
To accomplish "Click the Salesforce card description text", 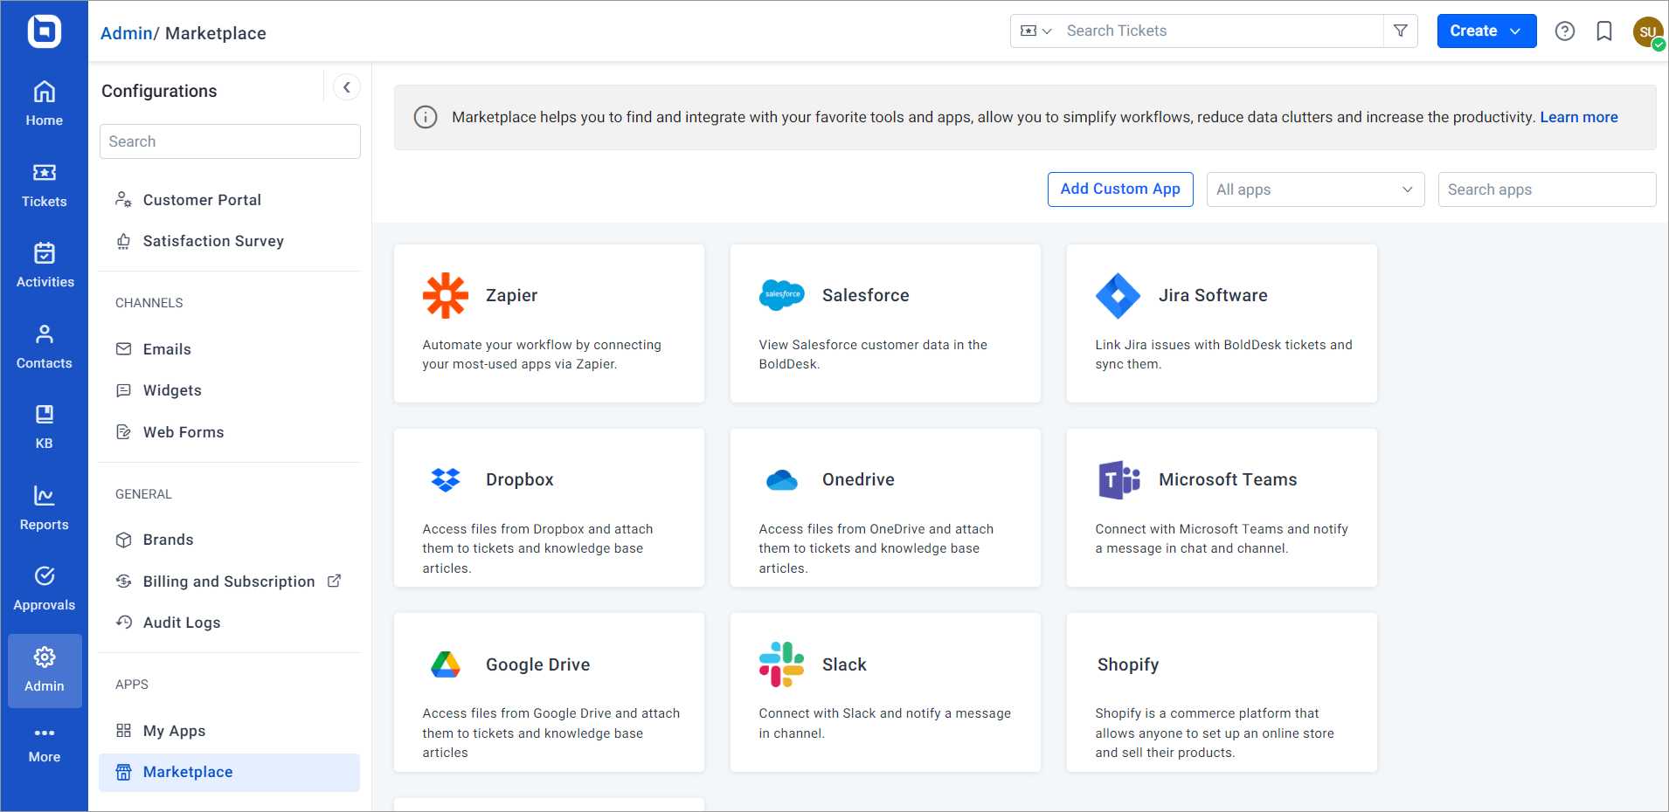I will tap(873, 354).
